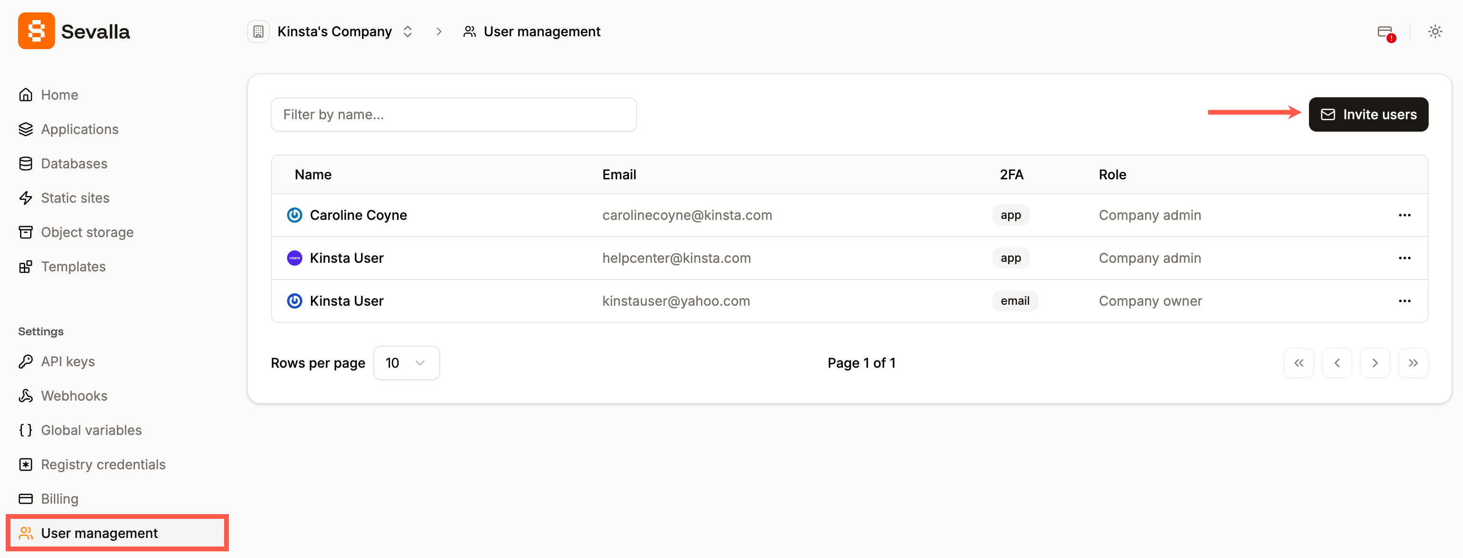Toggle the light/dark theme sun icon
The image size is (1463, 558).
coord(1435,31)
